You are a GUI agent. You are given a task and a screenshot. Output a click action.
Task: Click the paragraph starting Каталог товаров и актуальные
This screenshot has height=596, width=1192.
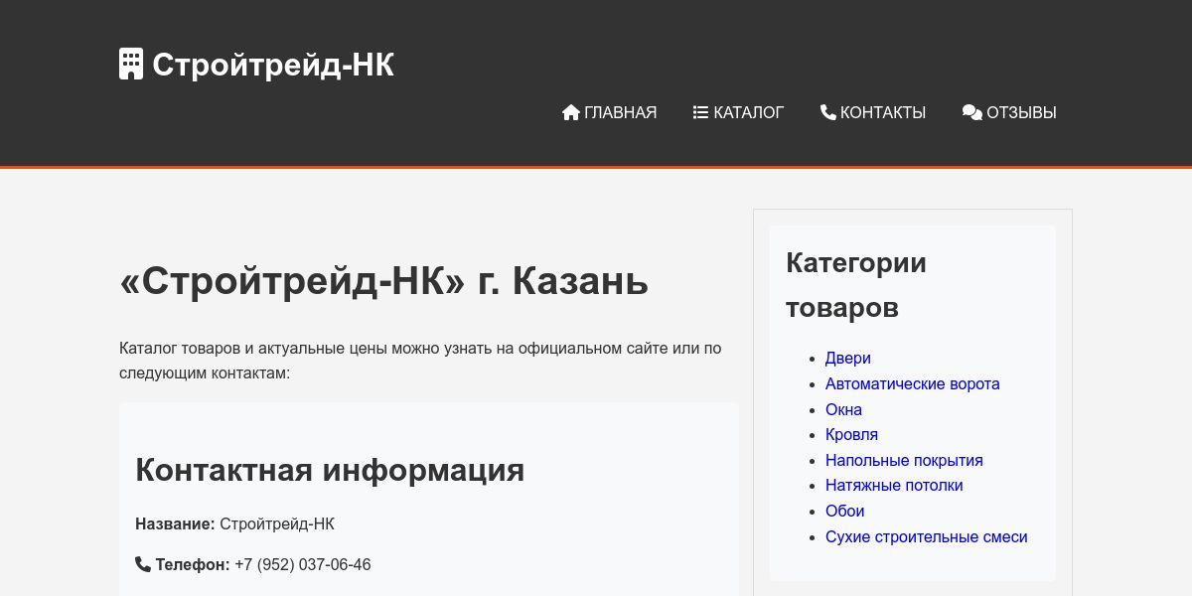coord(420,361)
